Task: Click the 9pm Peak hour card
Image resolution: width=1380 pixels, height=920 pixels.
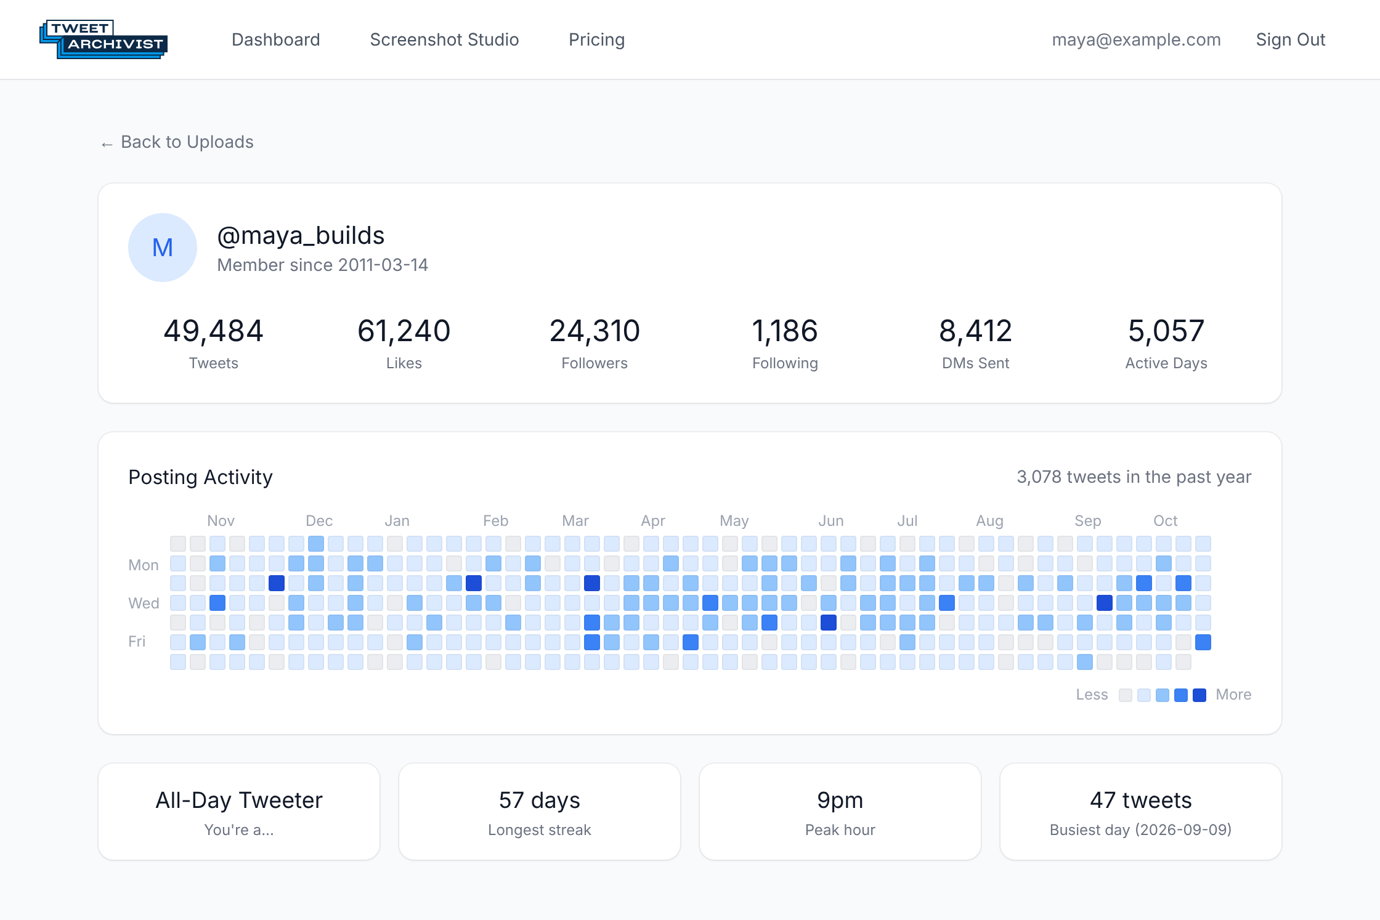Action: [840, 812]
